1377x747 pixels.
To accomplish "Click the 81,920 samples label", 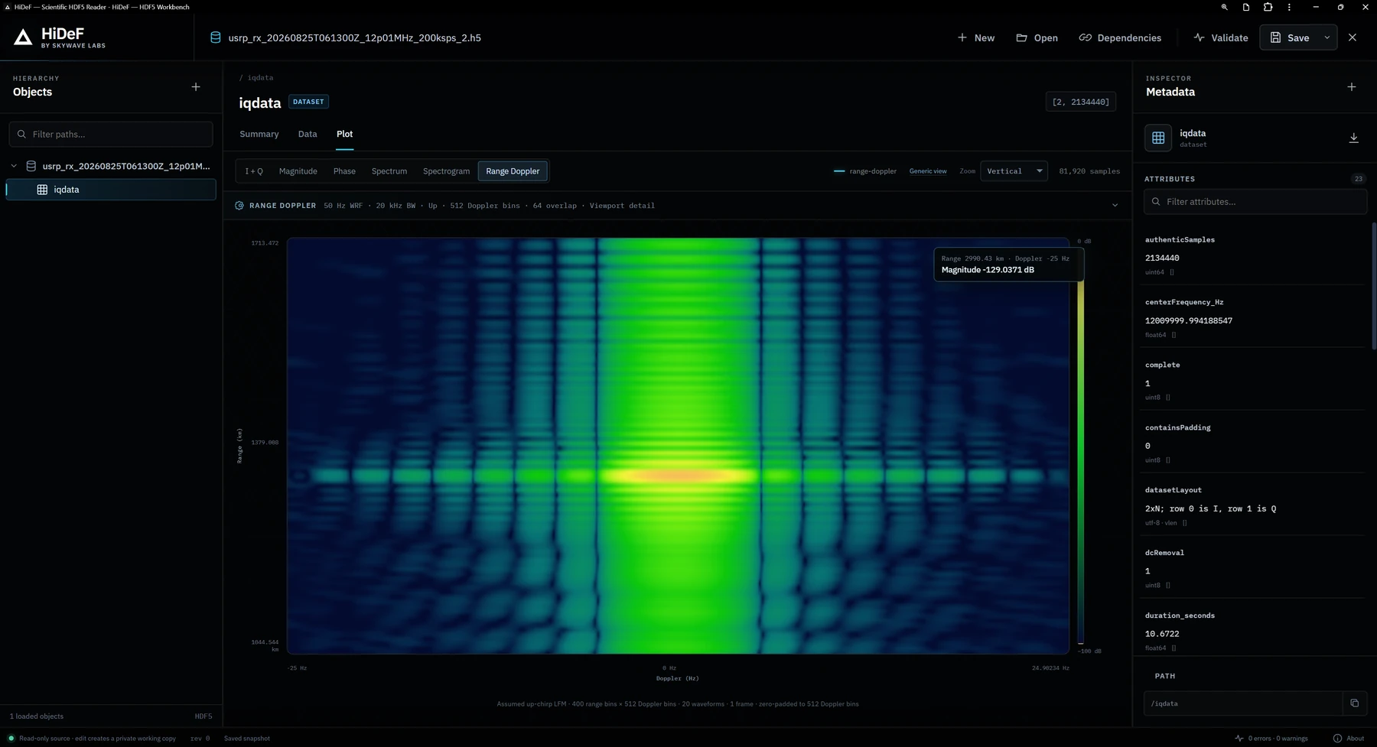I will click(1089, 171).
